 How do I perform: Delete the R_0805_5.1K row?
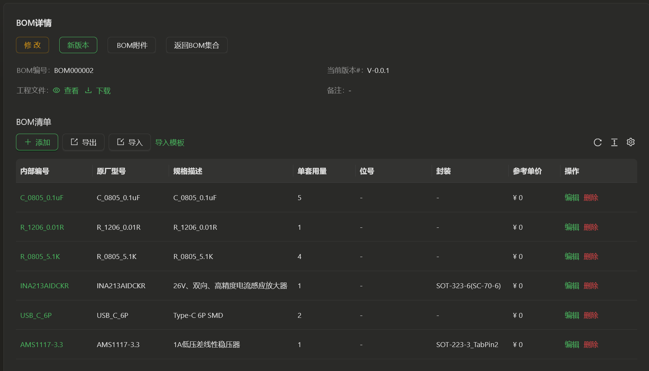tap(591, 256)
